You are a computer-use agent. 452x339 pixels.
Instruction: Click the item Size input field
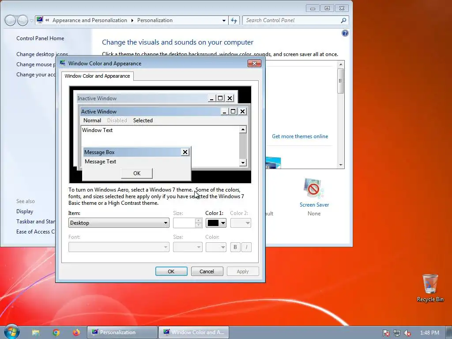(184, 223)
